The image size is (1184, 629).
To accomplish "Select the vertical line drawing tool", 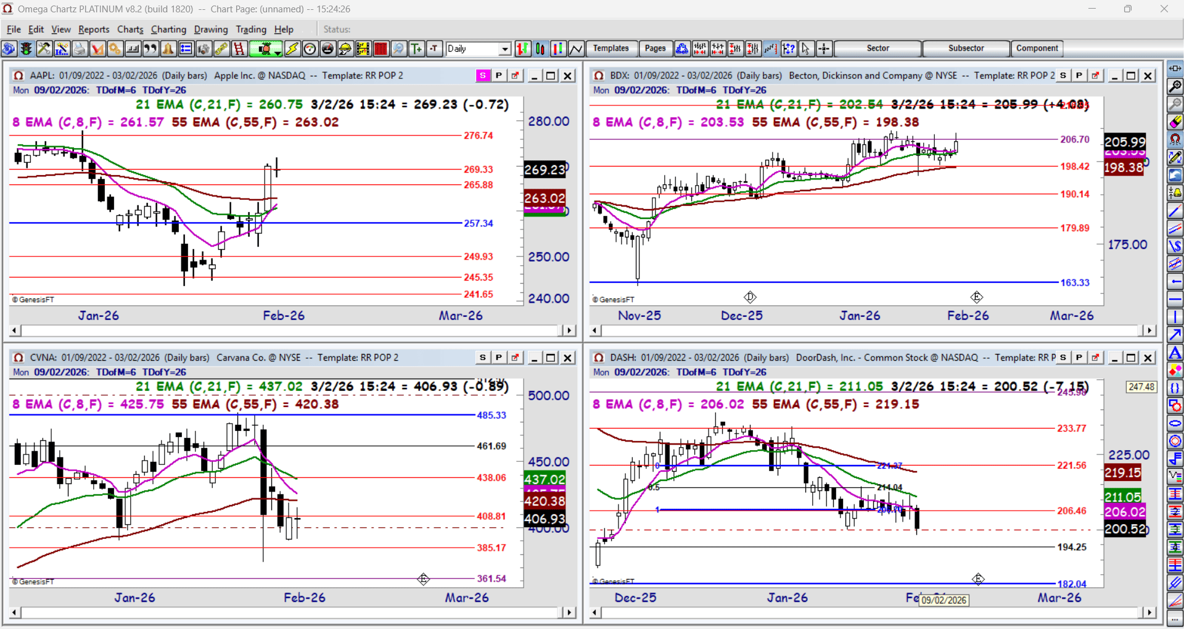I will [x=1175, y=318].
